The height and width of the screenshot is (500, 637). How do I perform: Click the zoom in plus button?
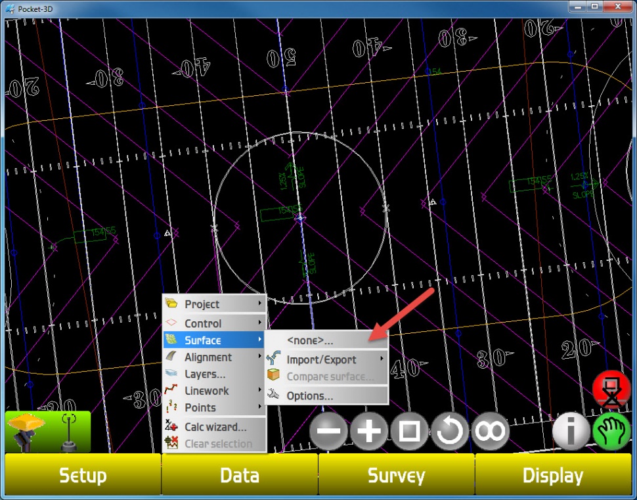pyautogui.click(x=369, y=432)
